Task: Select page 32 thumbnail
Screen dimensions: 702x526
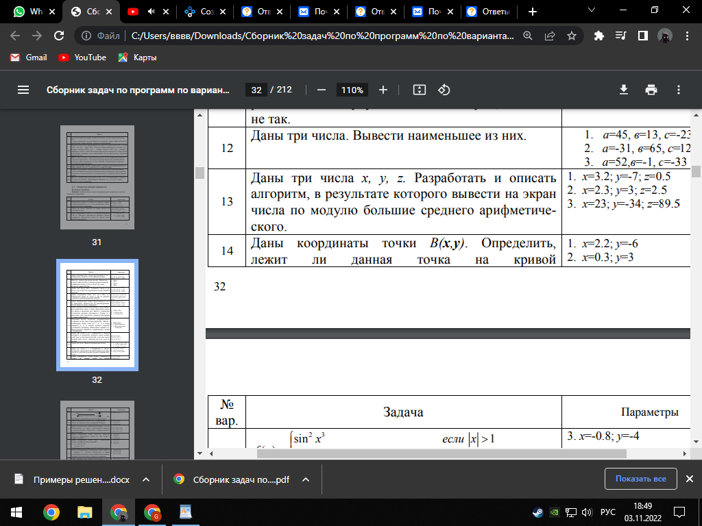Action: click(x=97, y=315)
